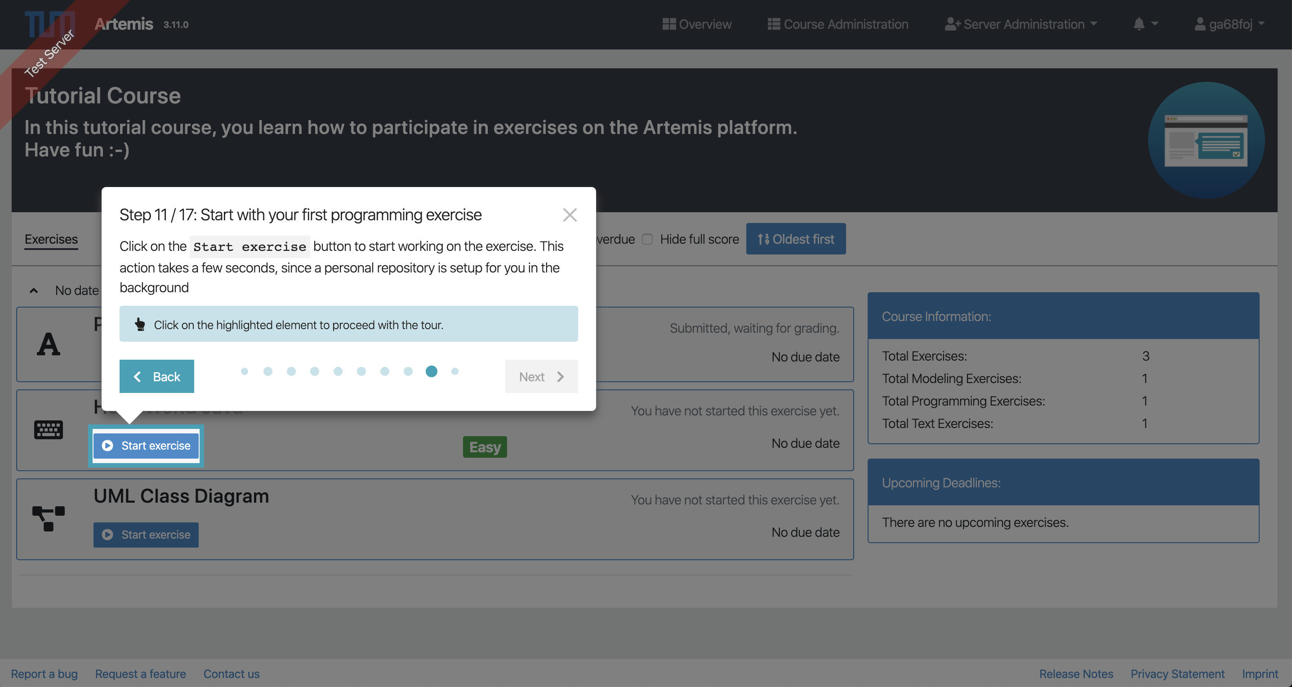
Task: Click the Tutorial Course round image
Action: (x=1206, y=140)
